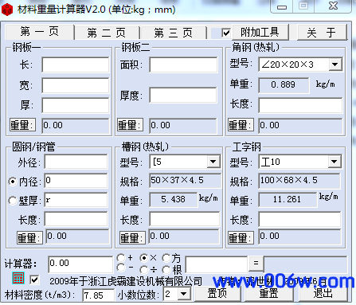Viewport: 356px width, 305px height.
Task: Choose the × multiplication operation
Action: [x=143, y=258]
